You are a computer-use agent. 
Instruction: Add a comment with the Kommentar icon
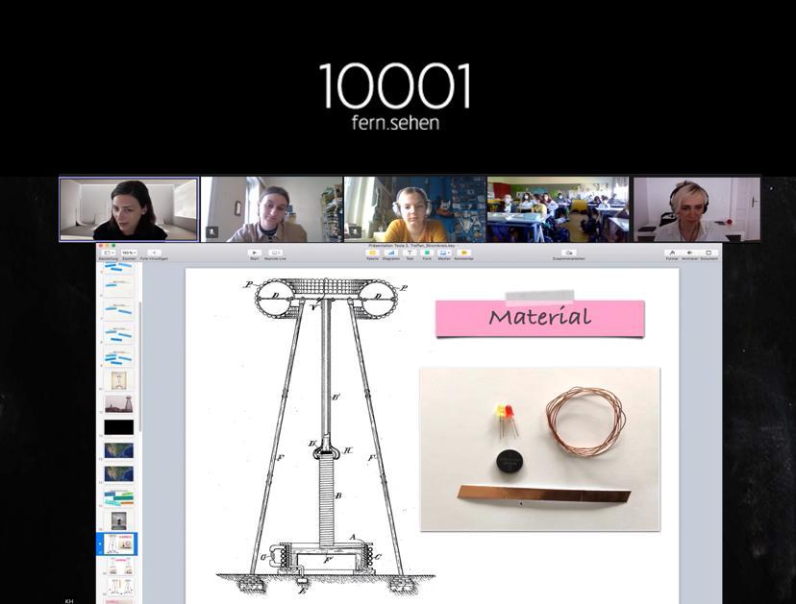[463, 253]
